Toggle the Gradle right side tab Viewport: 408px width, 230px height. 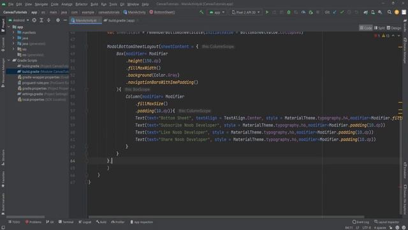pyautogui.click(x=405, y=25)
